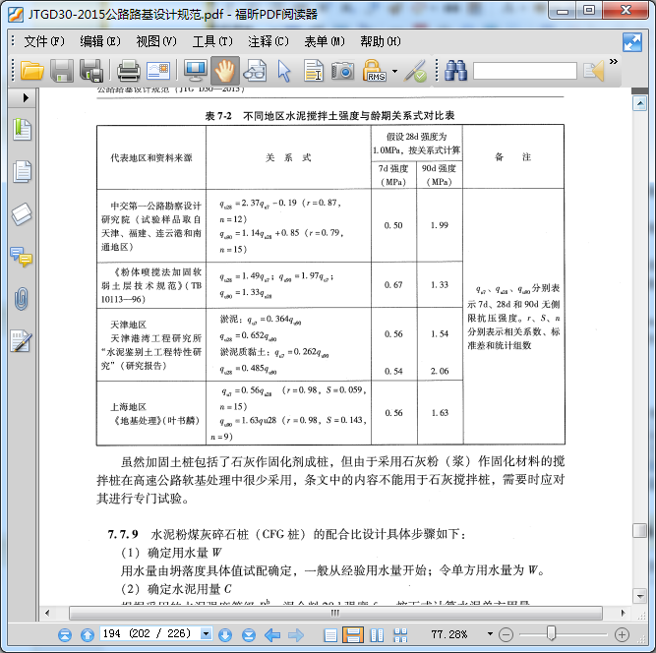
Task: Click the zoom slider handle
Action: click(x=552, y=633)
